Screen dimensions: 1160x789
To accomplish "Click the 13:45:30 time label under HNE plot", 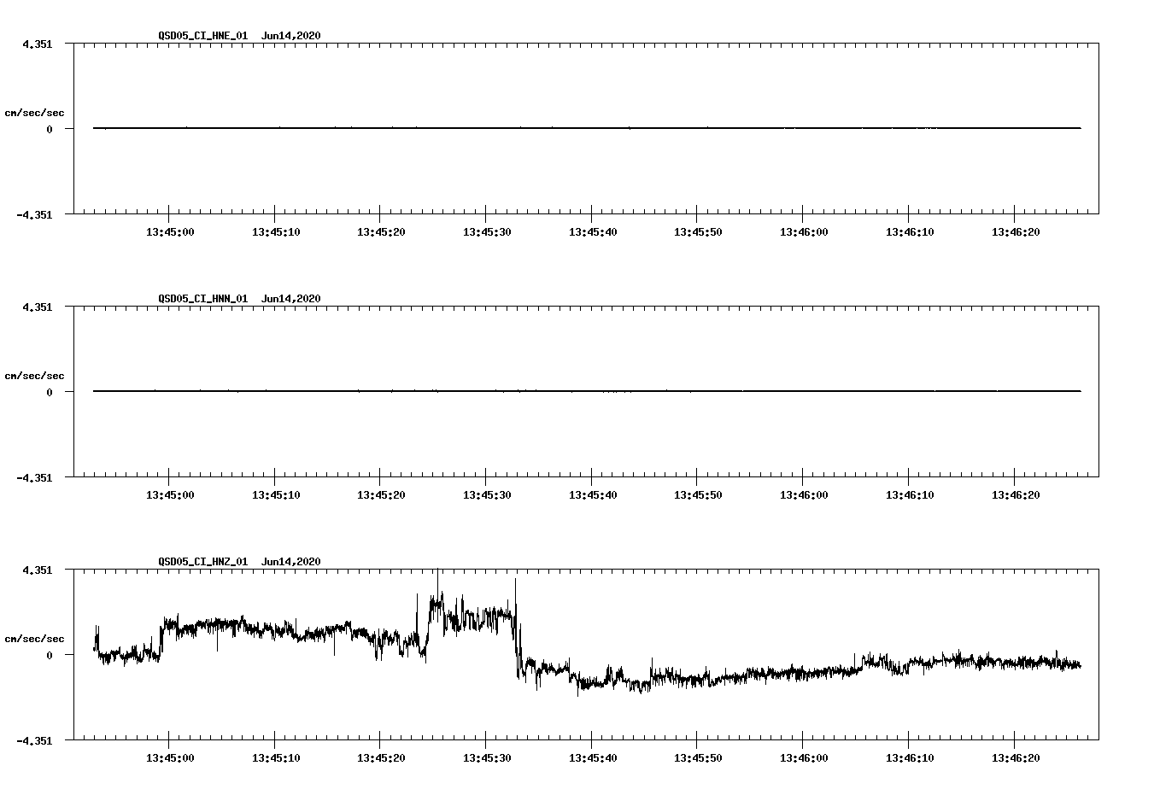I will (x=487, y=232).
